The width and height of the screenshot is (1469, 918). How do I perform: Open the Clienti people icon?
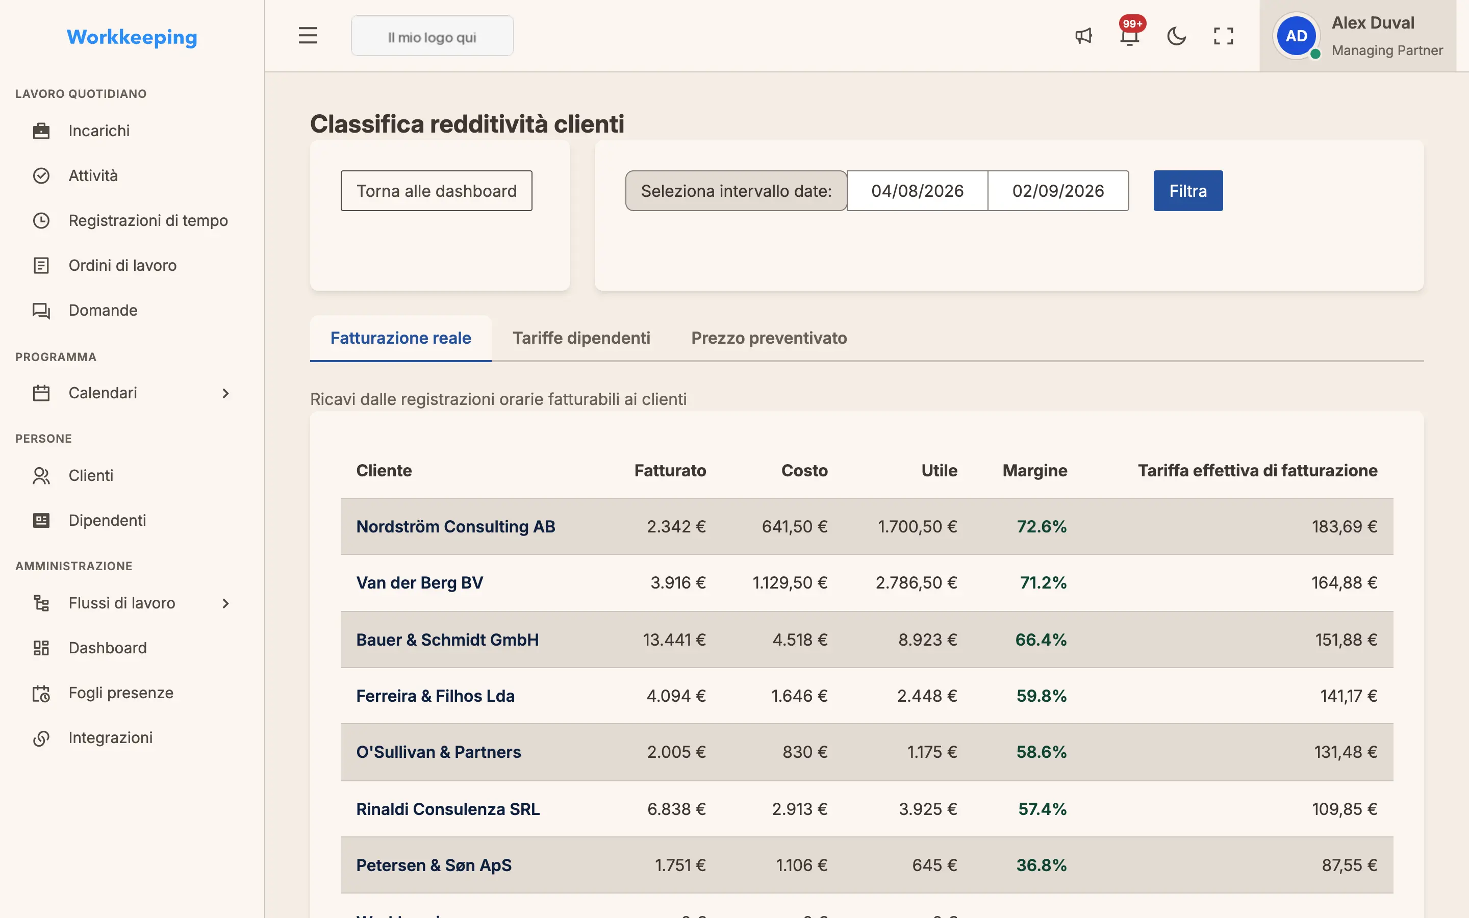click(41, 475)
